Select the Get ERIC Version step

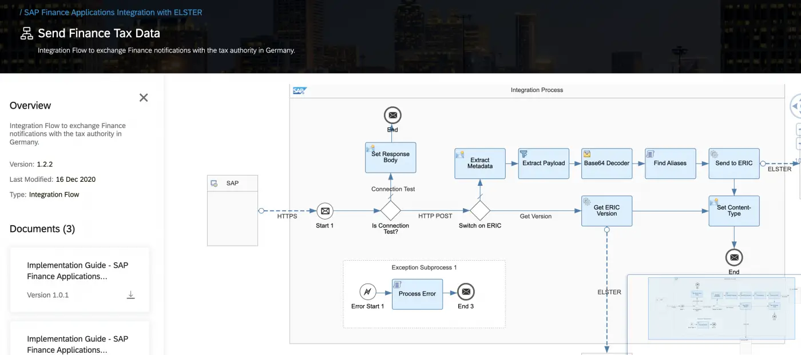click(x=606, y=211)
